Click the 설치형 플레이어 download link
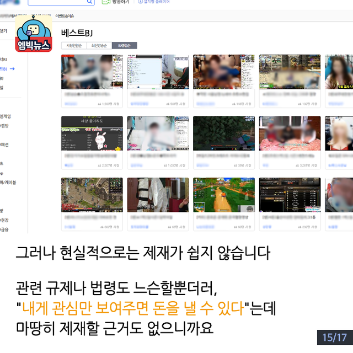 [x=154, y=2]
